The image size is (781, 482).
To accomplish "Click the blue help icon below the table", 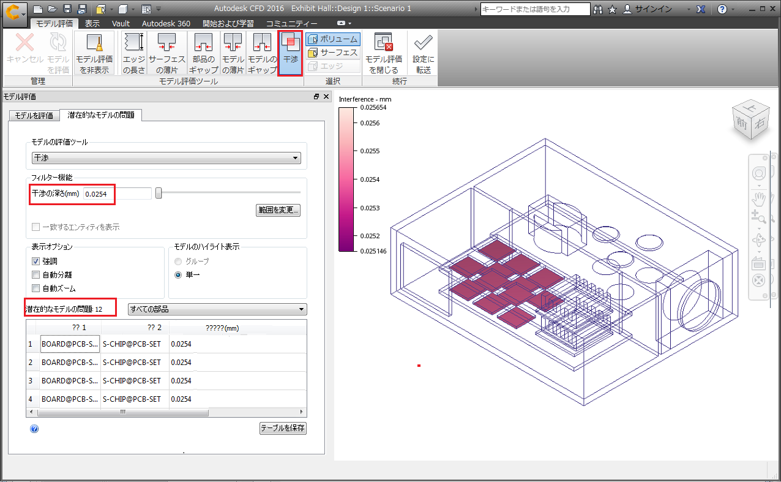I will [x=34, y=428].
